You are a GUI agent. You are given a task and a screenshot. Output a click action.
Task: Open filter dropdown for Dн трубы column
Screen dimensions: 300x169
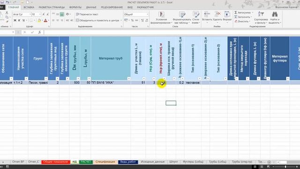point(78,78)
